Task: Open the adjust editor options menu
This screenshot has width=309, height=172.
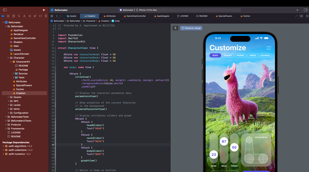Action: (301, 16)
